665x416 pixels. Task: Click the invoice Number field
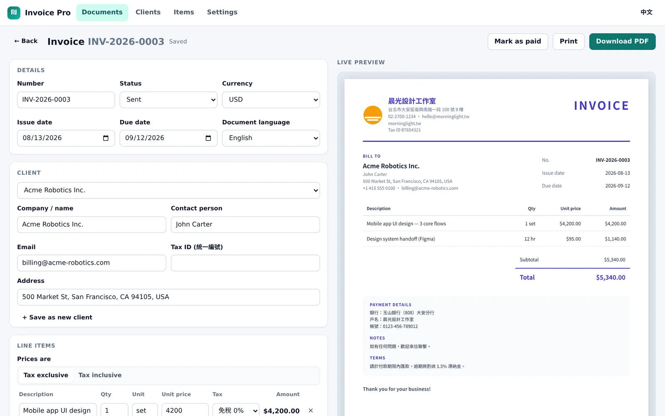click(66, 100)
